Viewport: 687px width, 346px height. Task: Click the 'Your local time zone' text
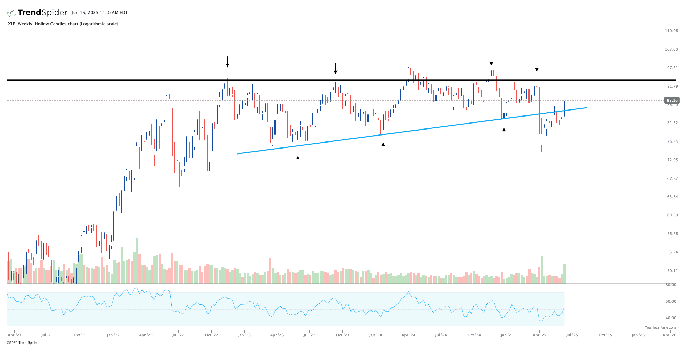pos(661,327)
